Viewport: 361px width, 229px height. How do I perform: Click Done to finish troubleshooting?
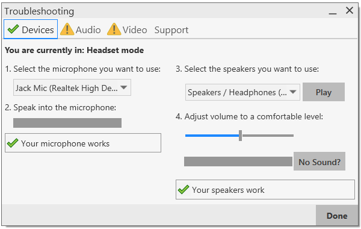[337, 215]
